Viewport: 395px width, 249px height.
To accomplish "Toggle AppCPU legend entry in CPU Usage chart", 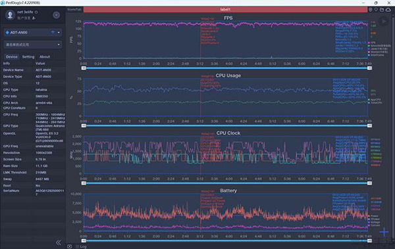I will coord(375,100).
